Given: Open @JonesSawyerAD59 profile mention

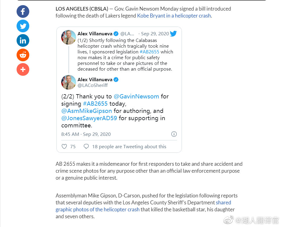Looking at the screenshot, I should [89, 118].
